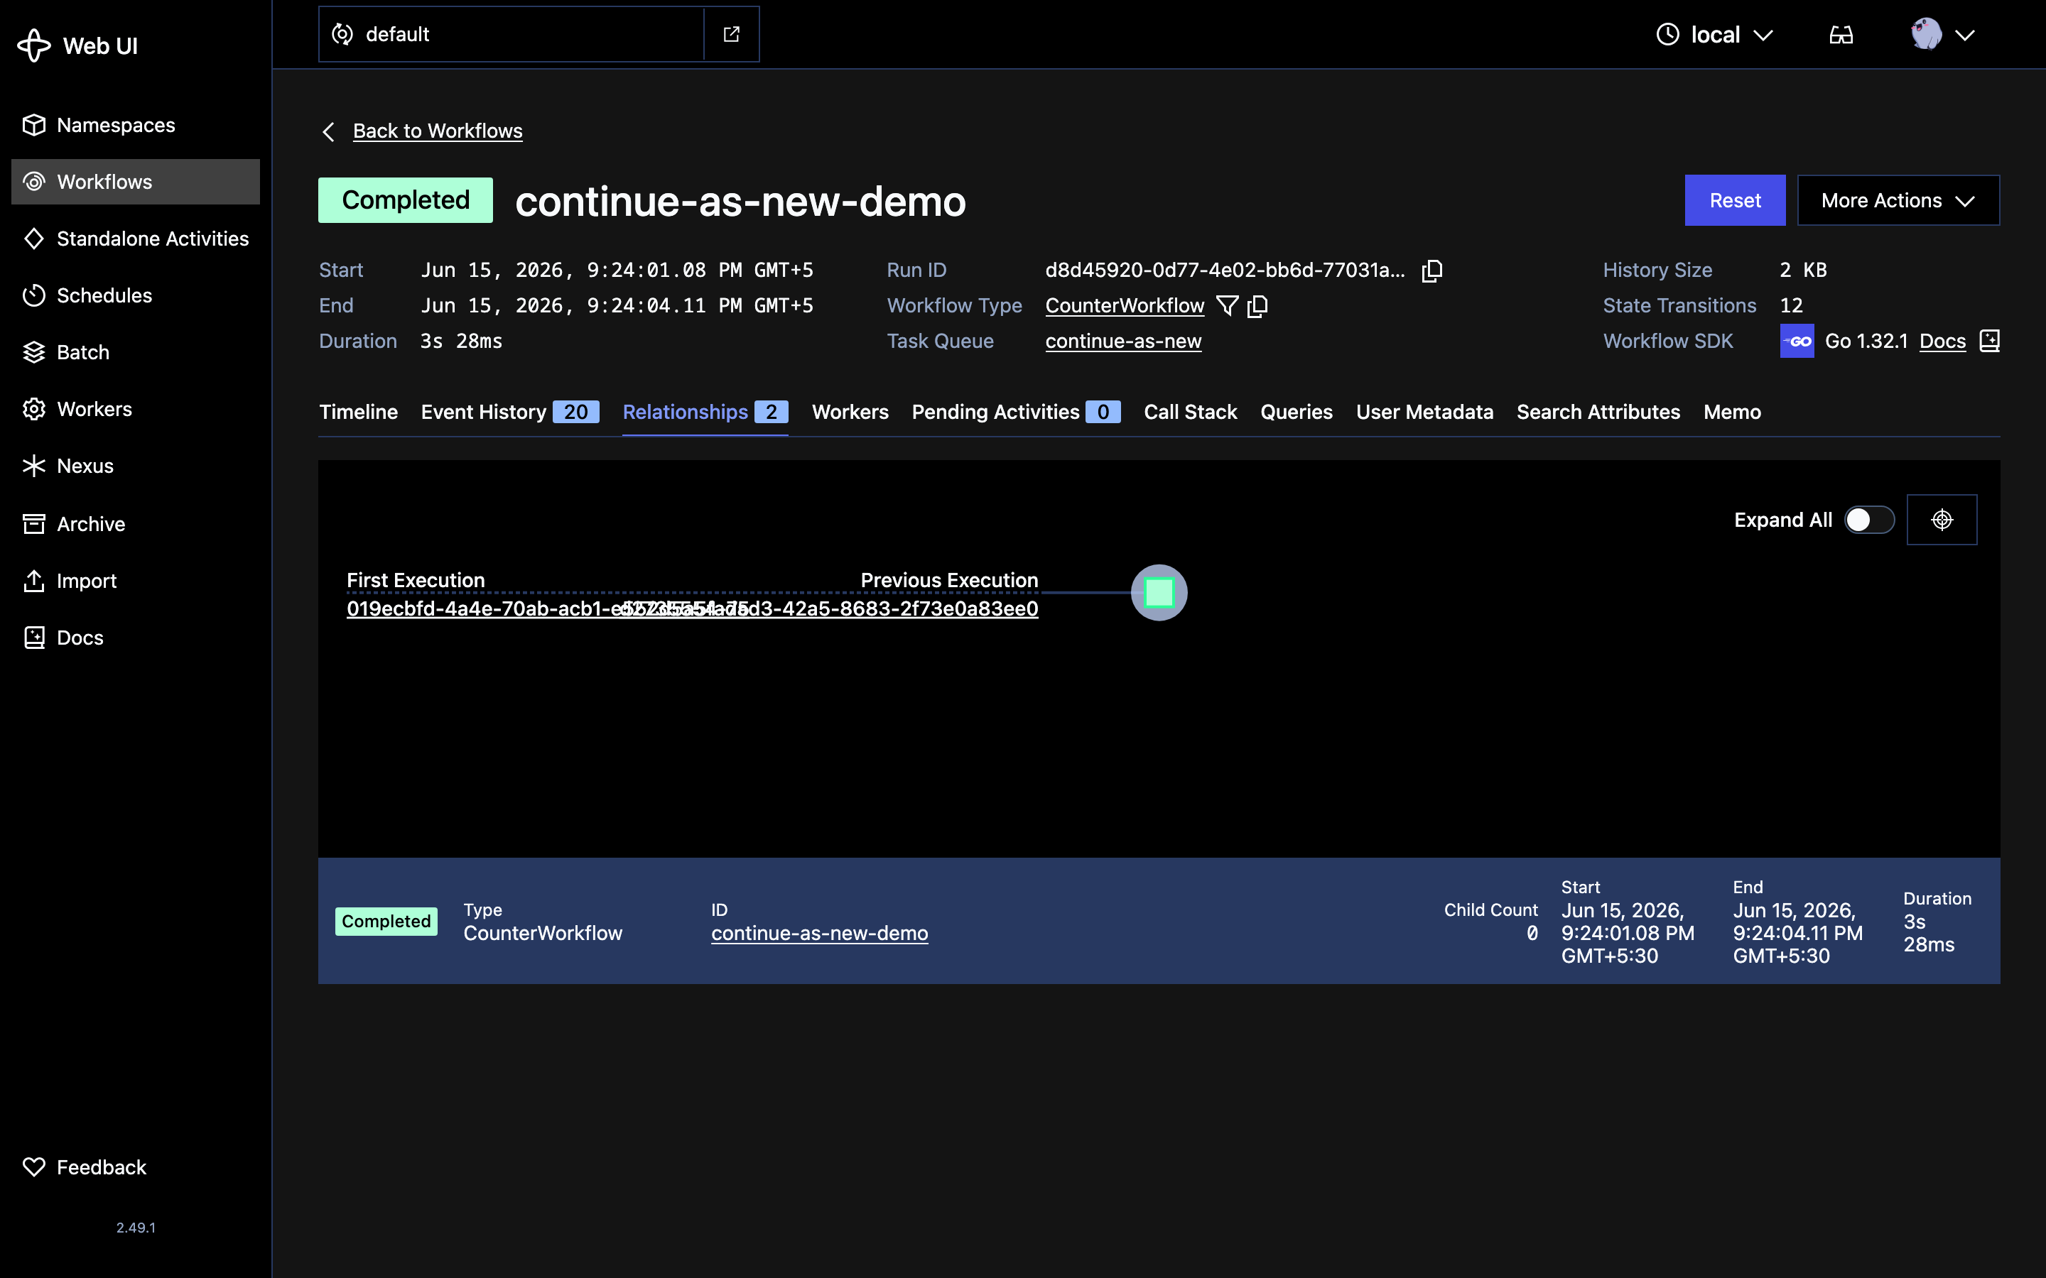Open the CounterWorkflow type link
Viewport: 2046px width, 1278px height.
click(x=1125, y=306)
